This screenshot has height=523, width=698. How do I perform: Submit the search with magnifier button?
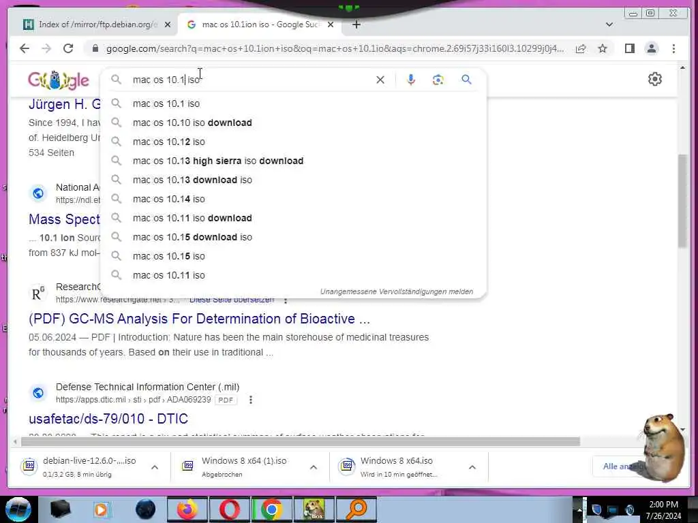466,80
